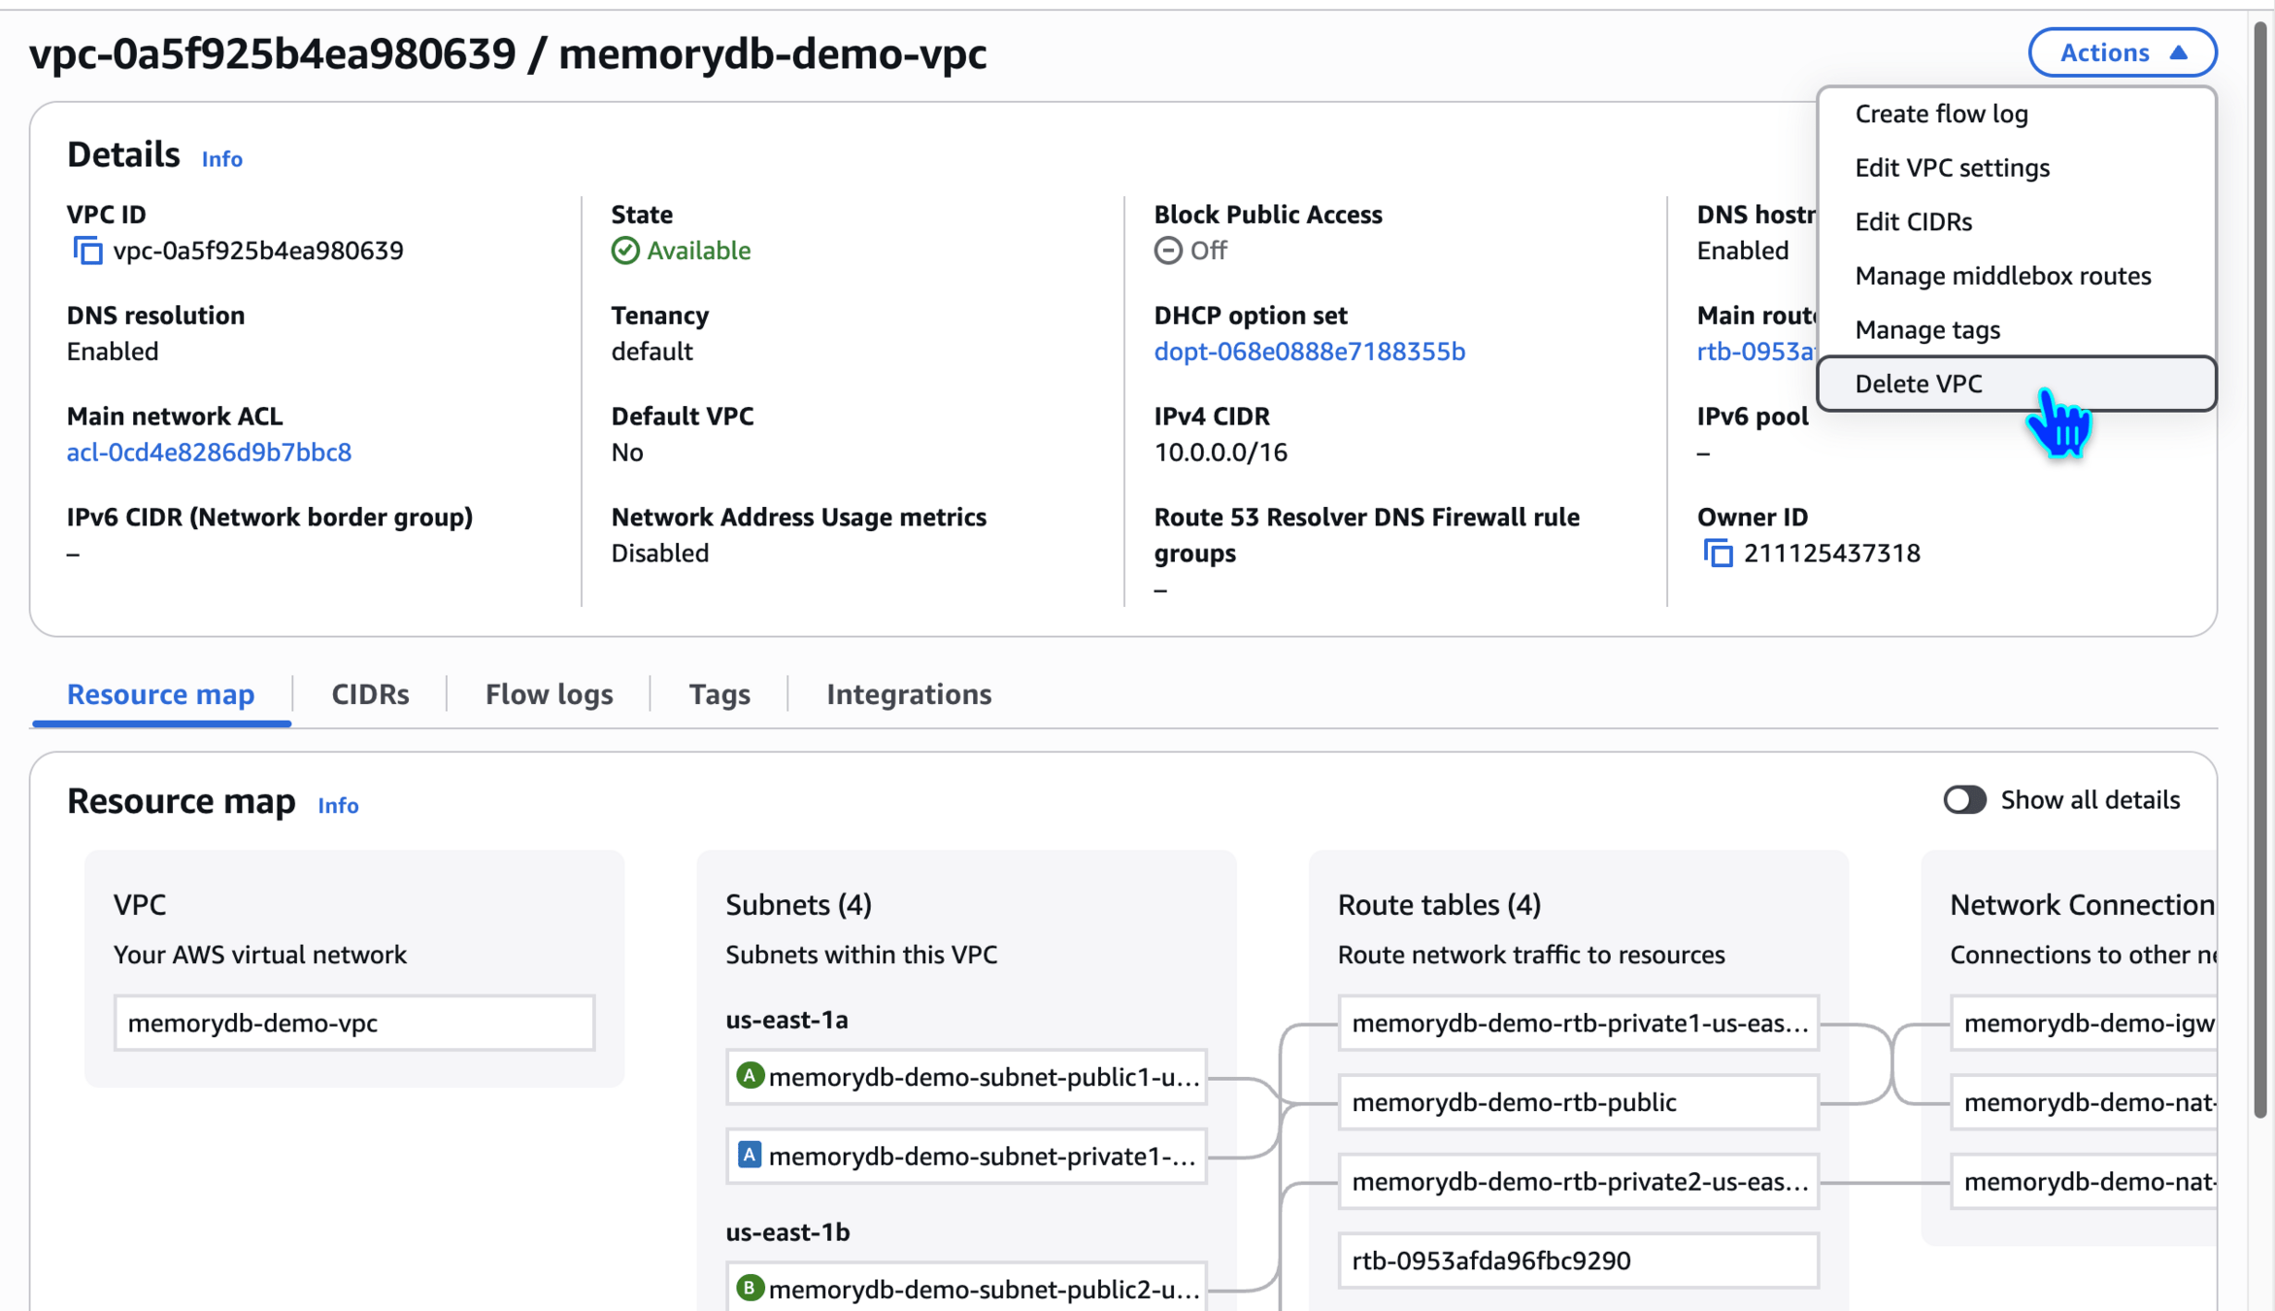Collapse the Actions dropdown button

[2122, 52]
